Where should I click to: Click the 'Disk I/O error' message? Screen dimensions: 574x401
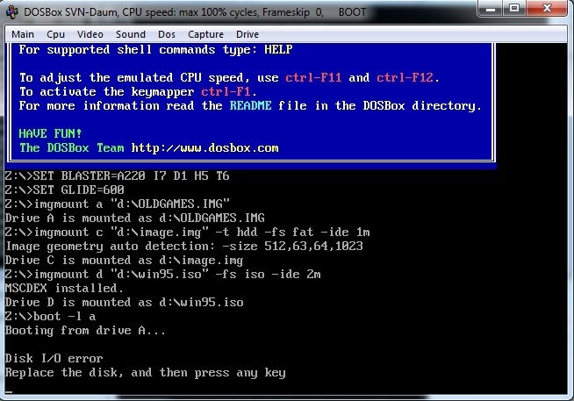[54, 358]
